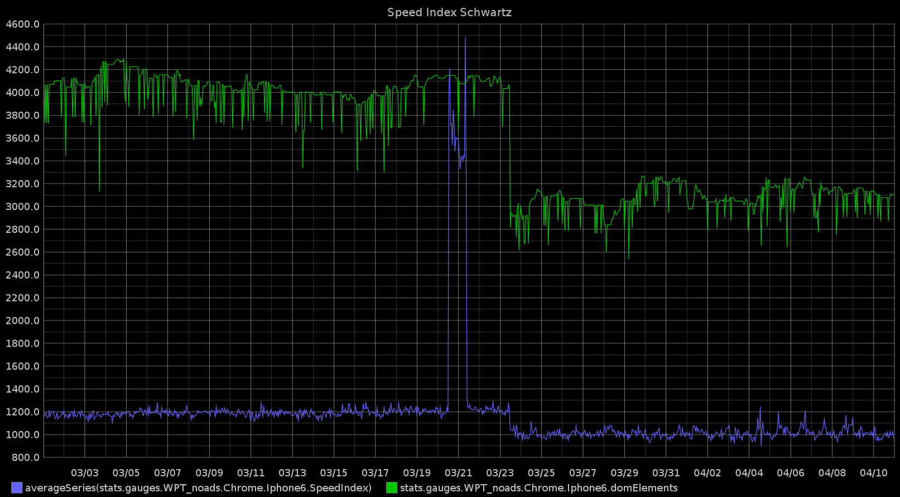Screen dimensions: 900x497
Task: Click the 03/07 date label
Action: pos(168,473)
